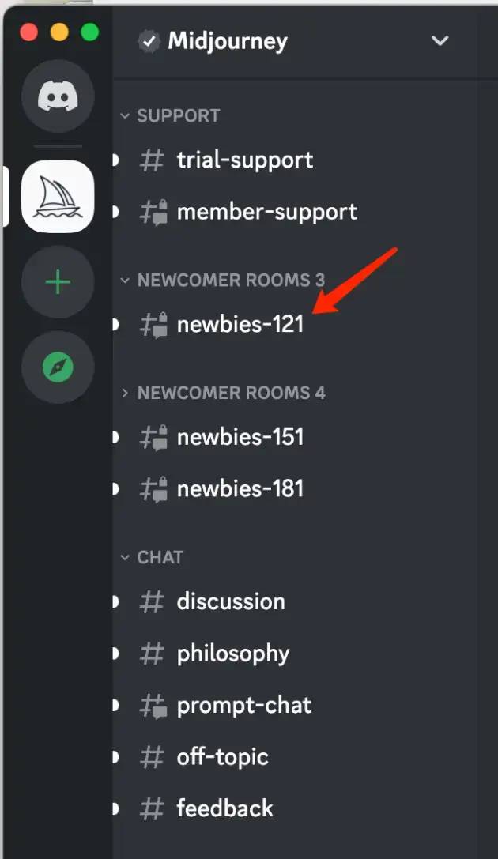Expand the NEWCOMER ROOMS 4 category

pos(222,393)
